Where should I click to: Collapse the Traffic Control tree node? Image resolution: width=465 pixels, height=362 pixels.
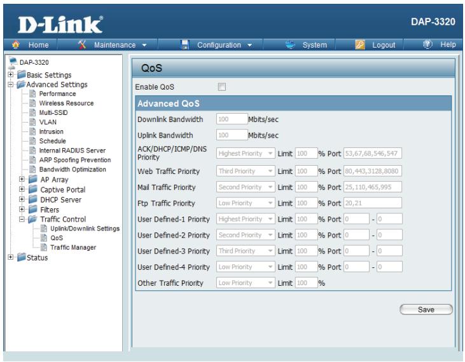click(22, 219)
